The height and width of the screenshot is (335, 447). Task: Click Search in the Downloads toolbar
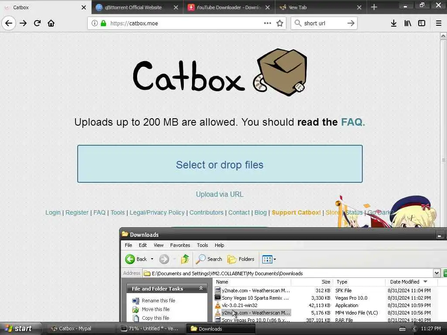pyautogui.click(x=209, y=259)
